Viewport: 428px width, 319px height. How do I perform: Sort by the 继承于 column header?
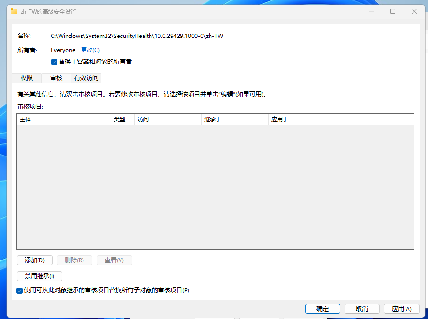coord(234,119)
